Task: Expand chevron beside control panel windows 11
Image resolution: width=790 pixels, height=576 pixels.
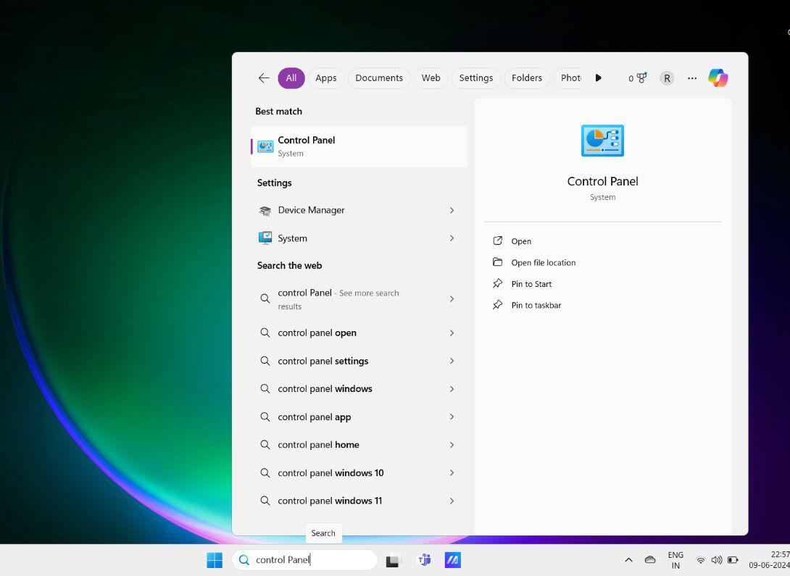Action: pos(452,501)
